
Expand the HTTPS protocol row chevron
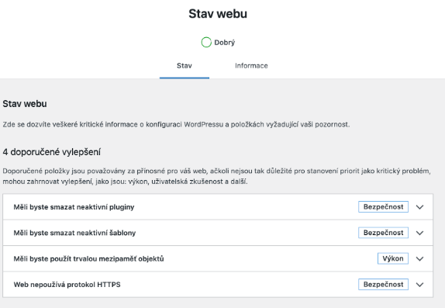click(419, 285)
